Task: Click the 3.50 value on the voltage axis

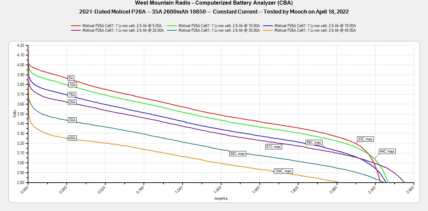Action: coord(20,114)
